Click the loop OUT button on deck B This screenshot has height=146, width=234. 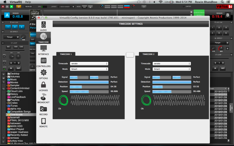click(x=223, y=68)
